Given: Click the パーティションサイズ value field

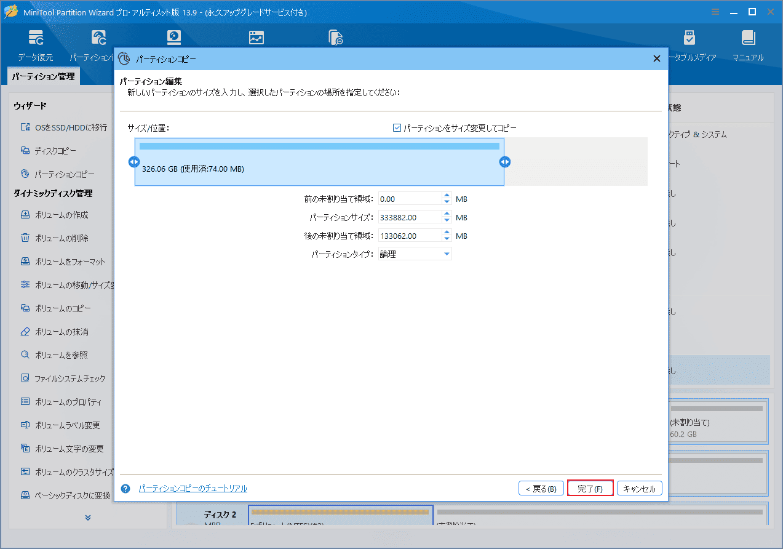Looking at the screenshot, I should pyautogui.click(x=410, y=217).
